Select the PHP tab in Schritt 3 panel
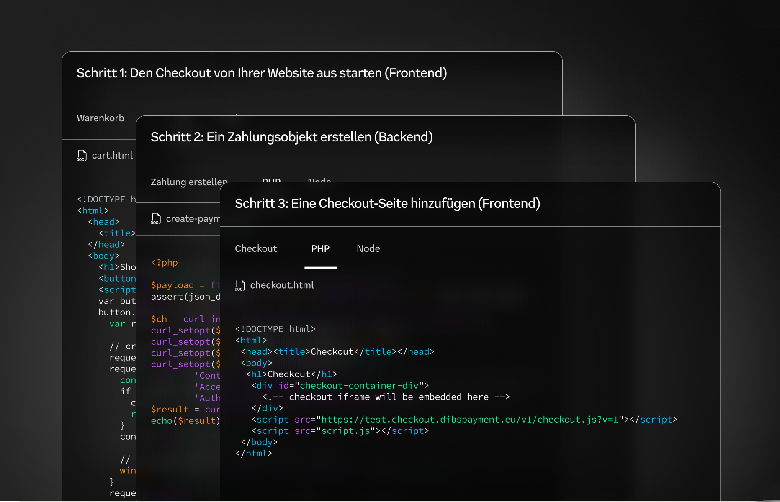The width and height of the screenshot is (780, 502). [x=320, y=248]
